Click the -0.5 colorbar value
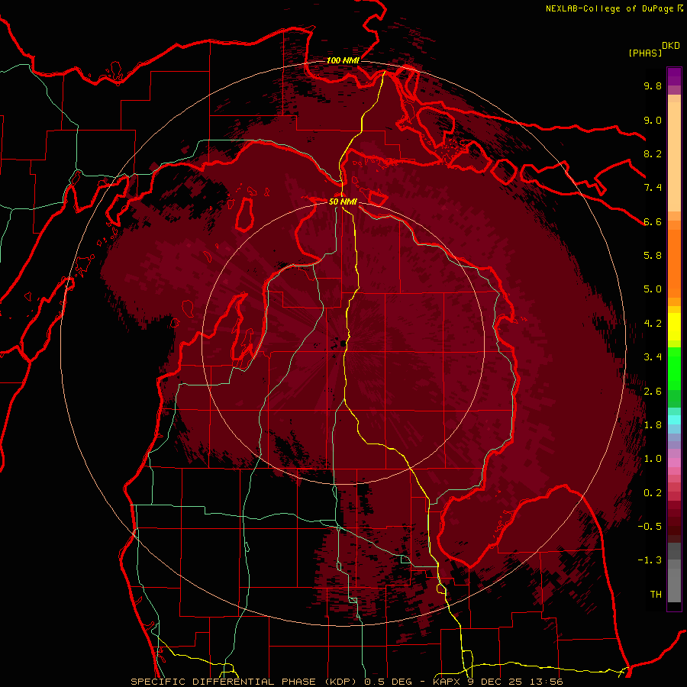The image size is (687, 687). click(x=650, y=527)
